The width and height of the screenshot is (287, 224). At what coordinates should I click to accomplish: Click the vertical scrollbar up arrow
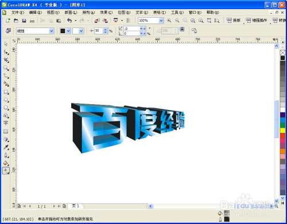tap(276, 46)
